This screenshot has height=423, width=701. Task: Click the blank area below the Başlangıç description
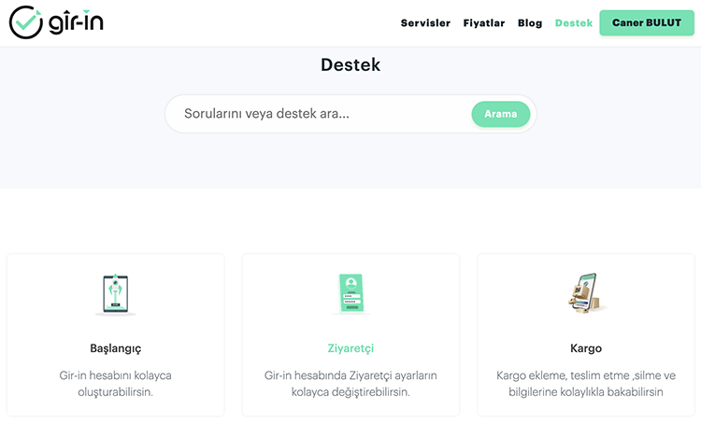pyautogui.click(x=116, y=408)
